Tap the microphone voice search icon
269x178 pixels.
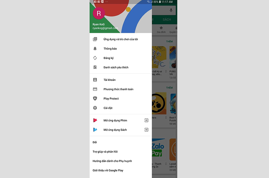tap(171, 10)
